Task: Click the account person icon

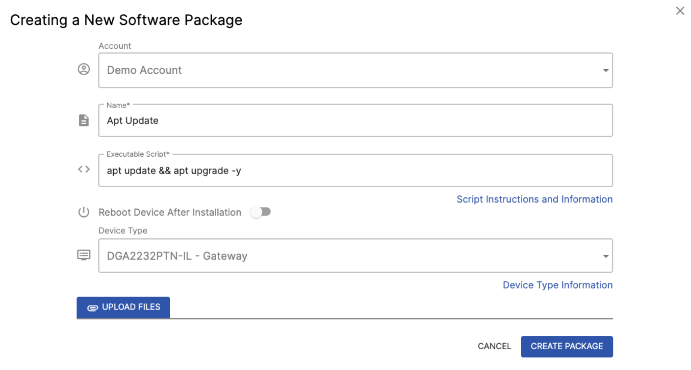Action: [x=84, y=69]
